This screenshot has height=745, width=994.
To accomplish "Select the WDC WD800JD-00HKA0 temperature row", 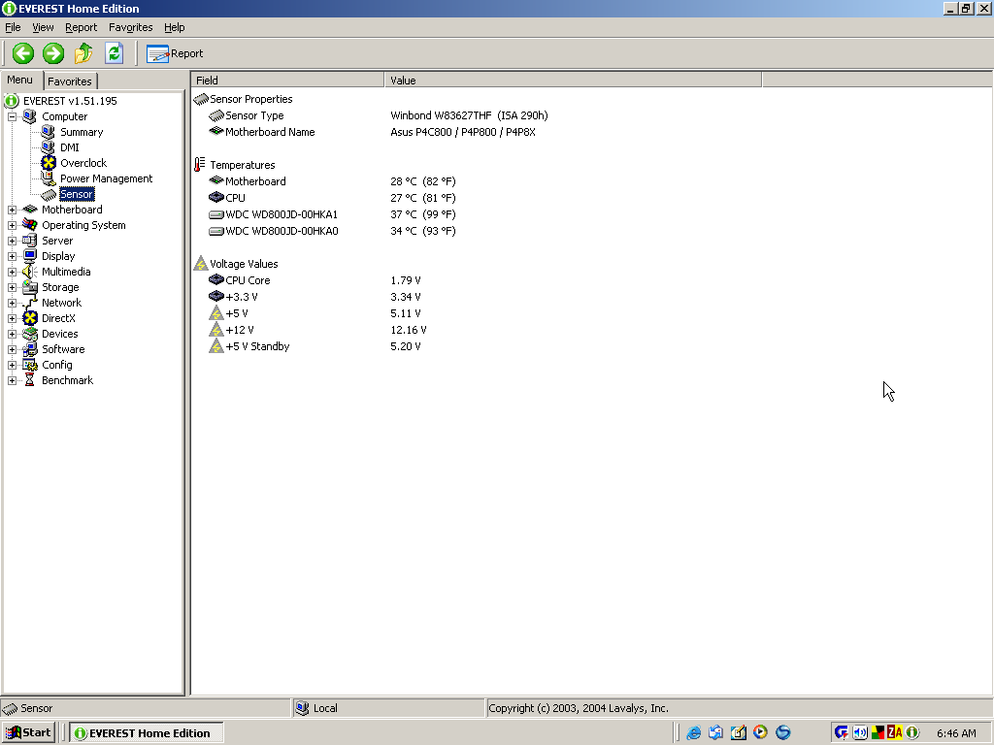I will tap(332, 231).
